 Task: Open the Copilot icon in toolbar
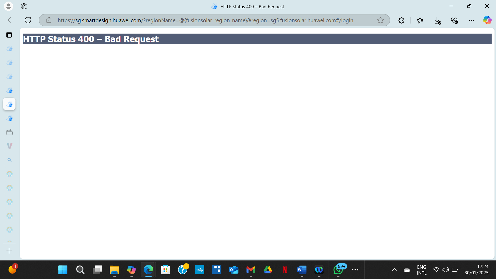487,20
